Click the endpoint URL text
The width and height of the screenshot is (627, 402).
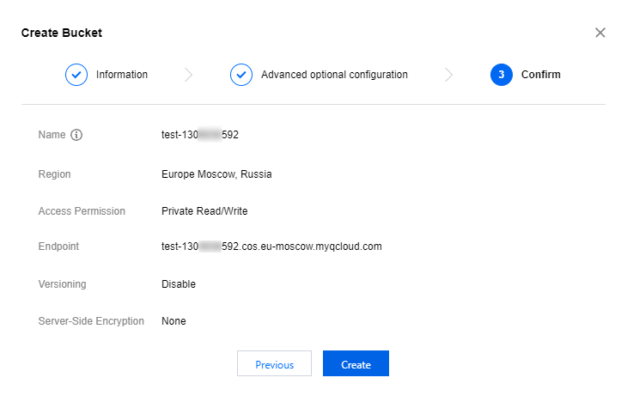(x=271, y=247)
